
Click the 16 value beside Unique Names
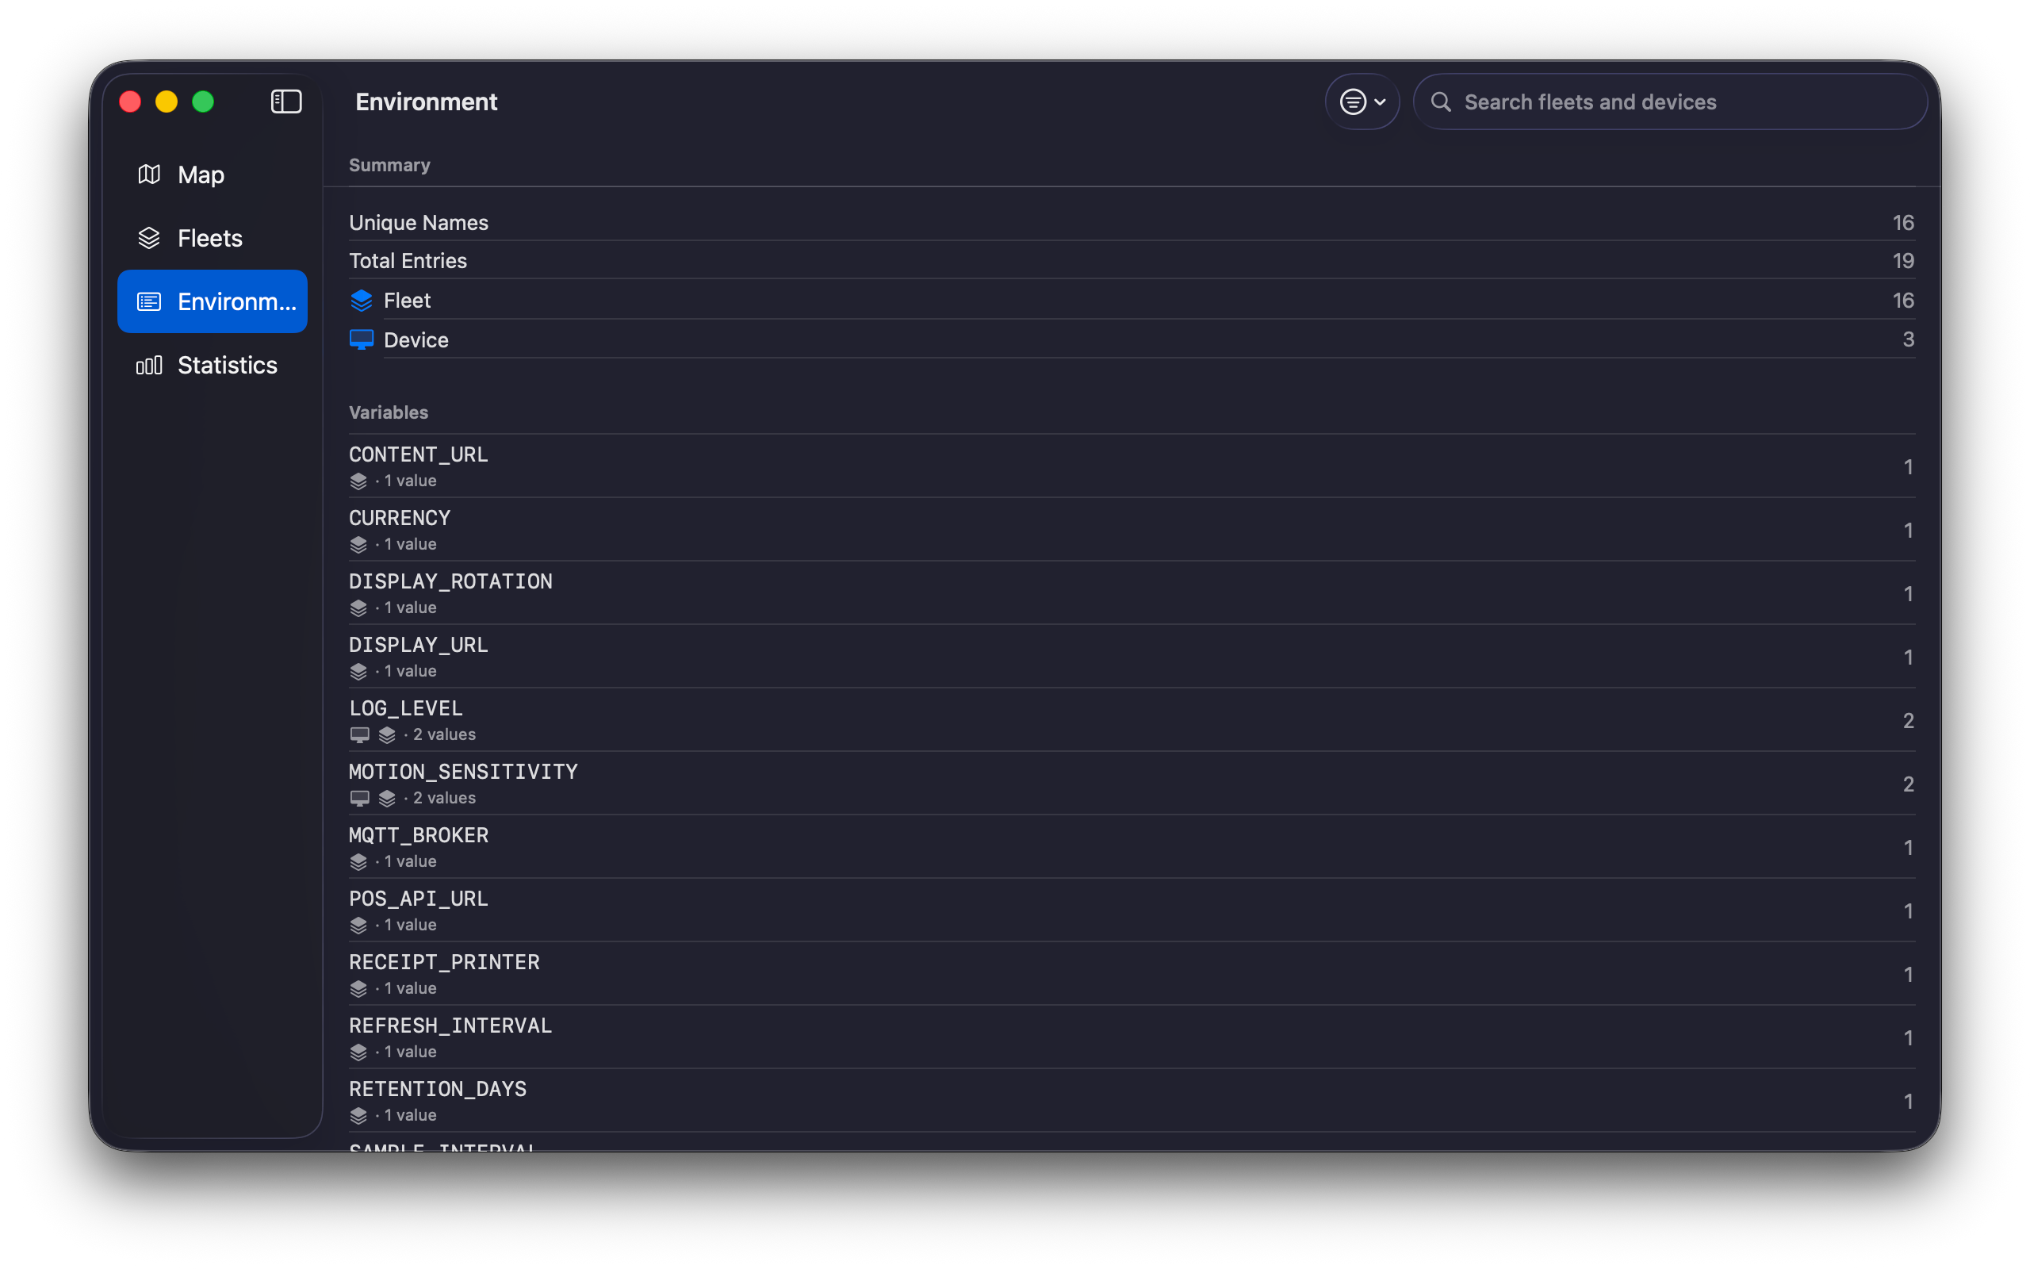click(1902, 222)
